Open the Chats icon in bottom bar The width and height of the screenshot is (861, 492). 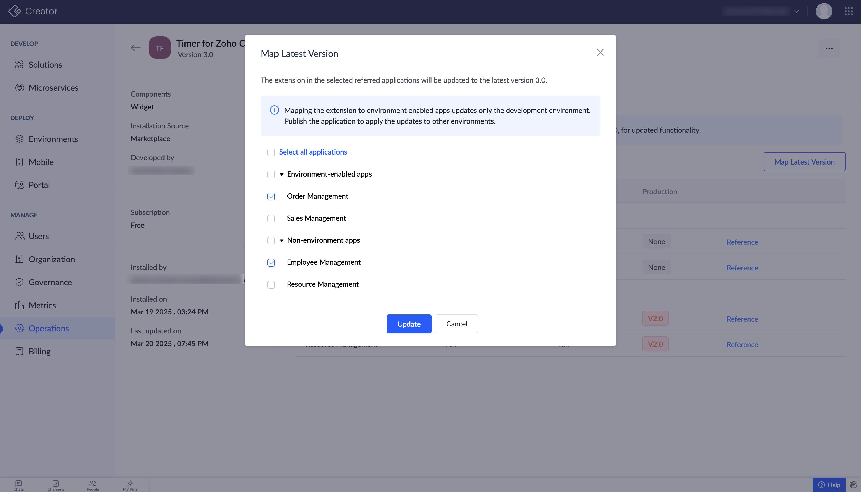(19, 485)
